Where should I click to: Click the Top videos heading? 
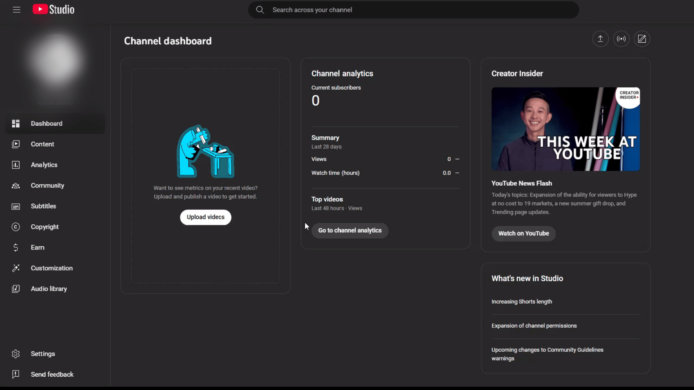click(x=327, y=199)
